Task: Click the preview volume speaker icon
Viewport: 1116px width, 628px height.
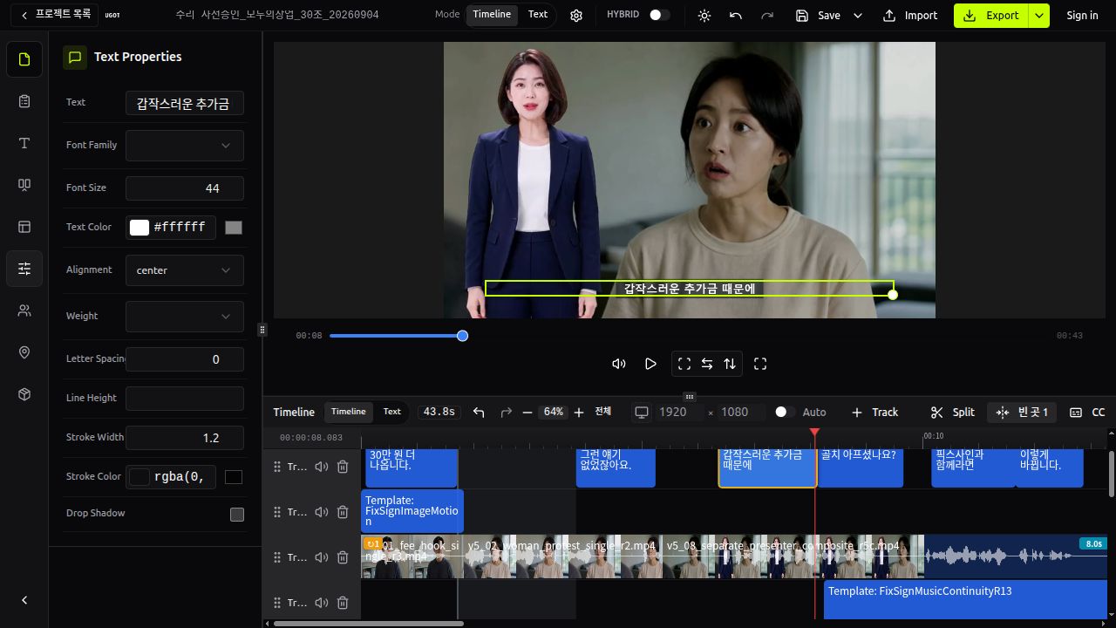Action: coord(619,364)
